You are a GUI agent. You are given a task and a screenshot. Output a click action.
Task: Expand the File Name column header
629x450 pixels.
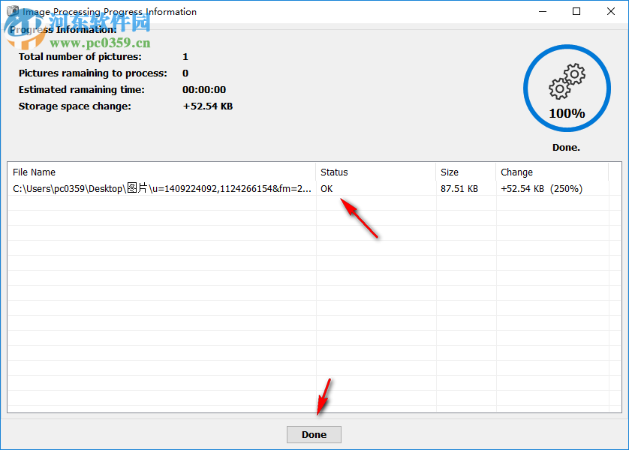[34, 172]
